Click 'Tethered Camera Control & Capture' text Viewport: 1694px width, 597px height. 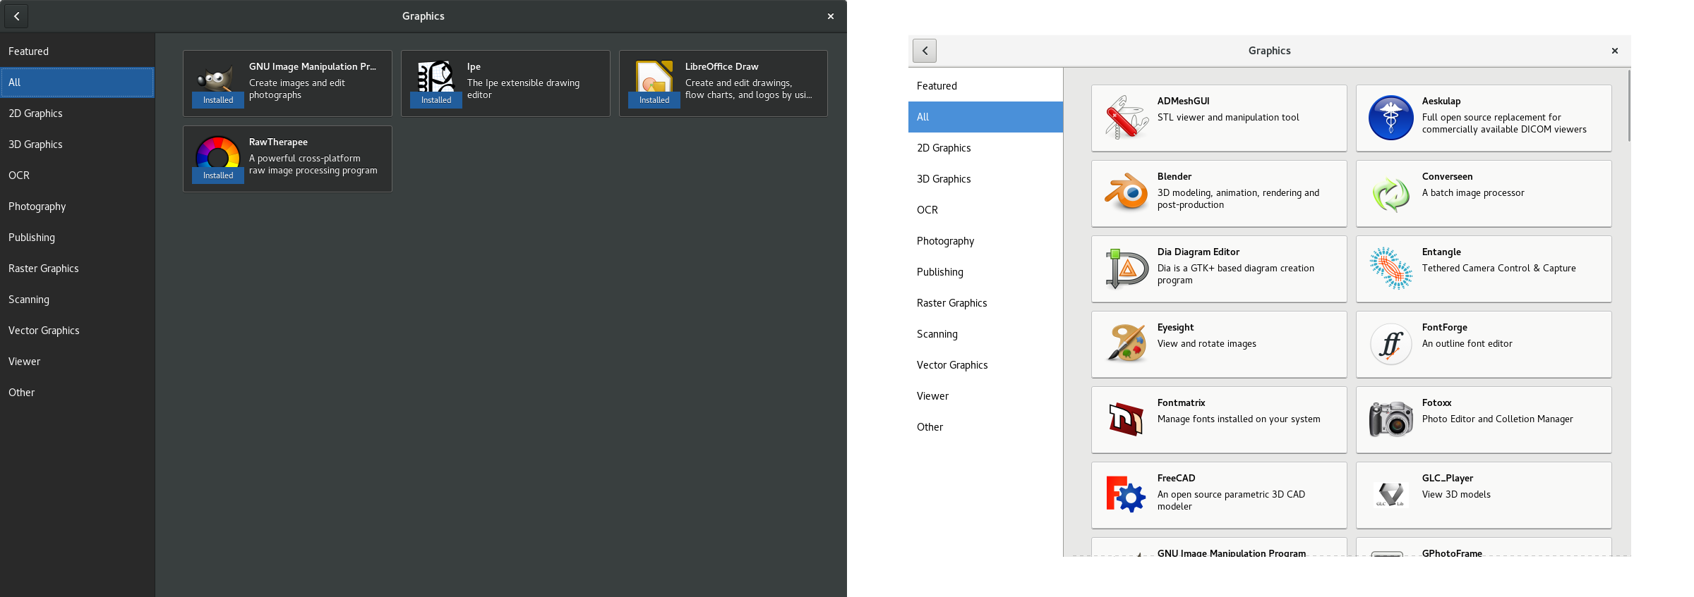point(1498,268)
